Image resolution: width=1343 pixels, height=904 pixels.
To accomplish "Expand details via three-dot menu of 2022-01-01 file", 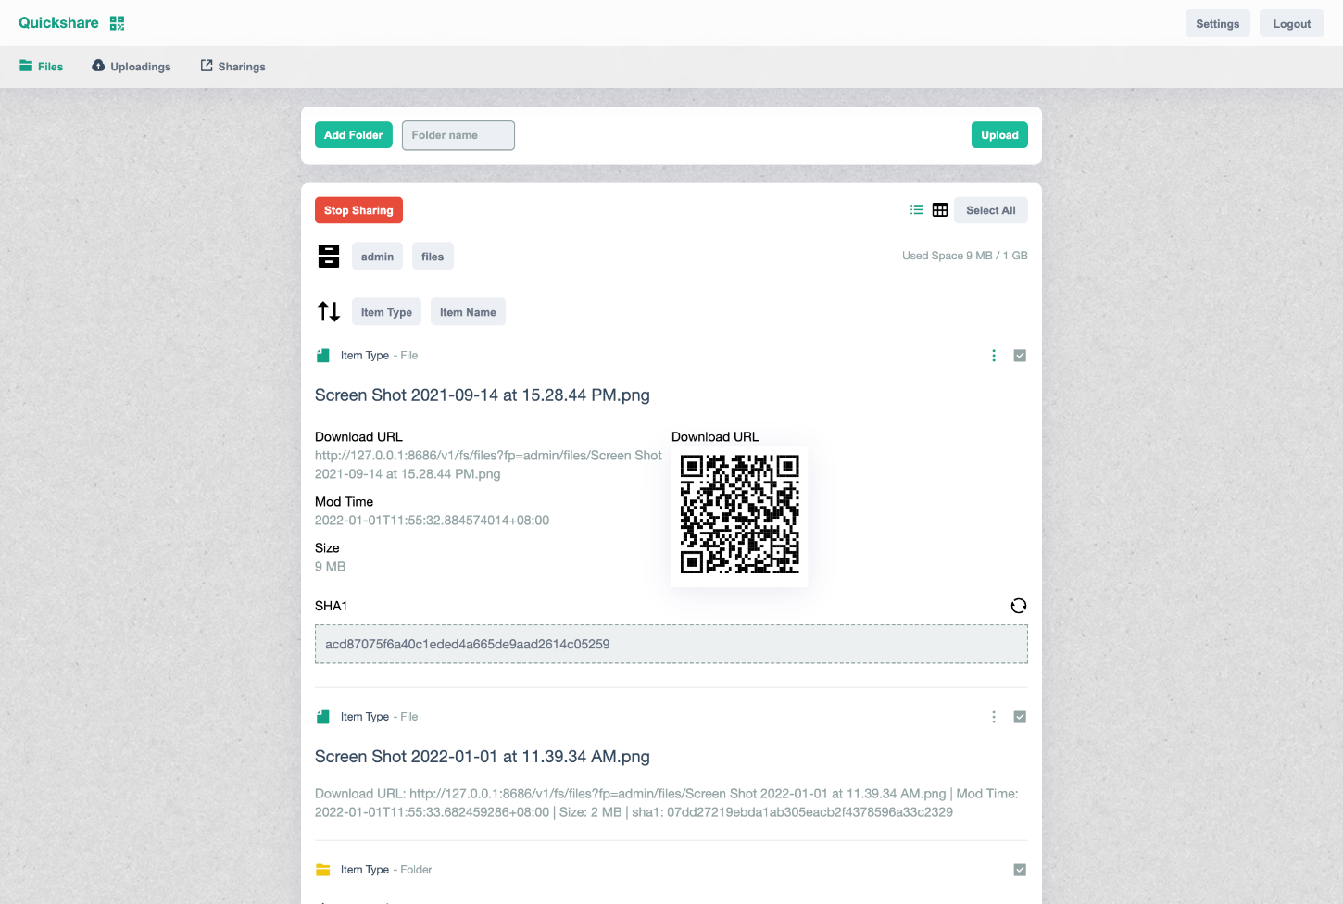I will pos(994,717).
